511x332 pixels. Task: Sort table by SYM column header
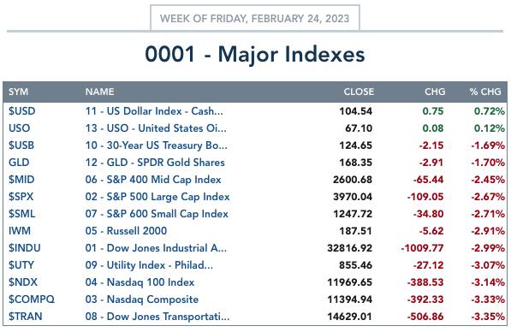[18, 92]
